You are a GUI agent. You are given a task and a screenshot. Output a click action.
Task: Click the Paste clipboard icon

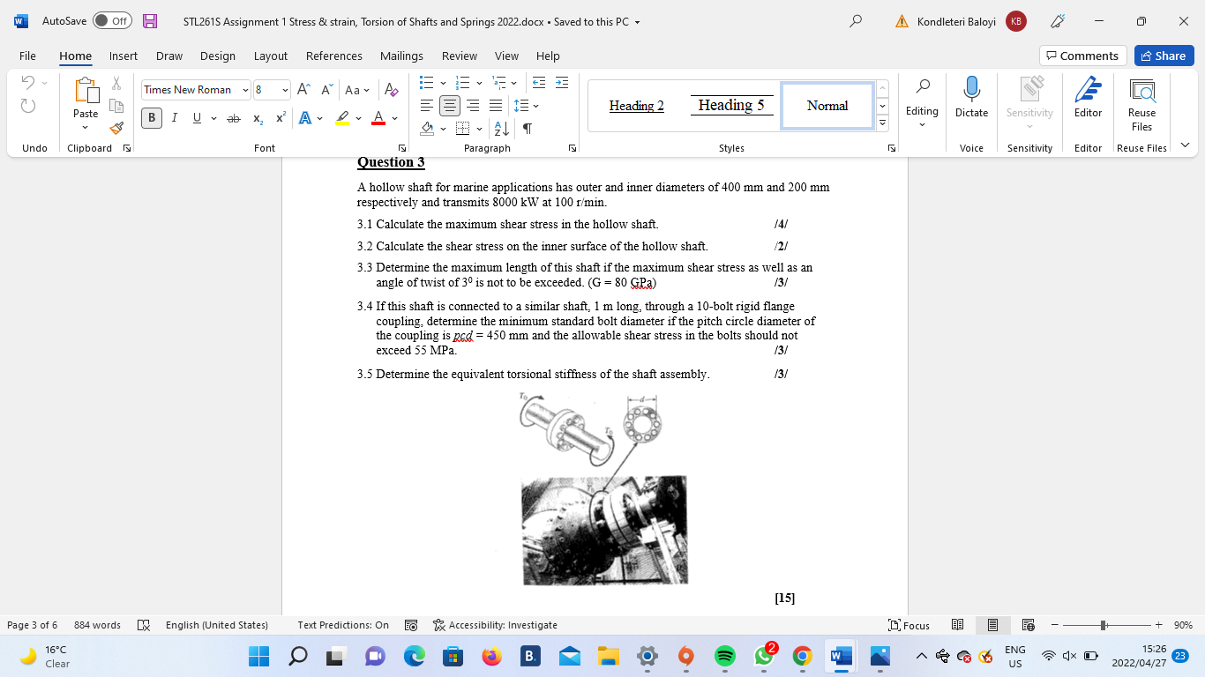tap(86, 91)
